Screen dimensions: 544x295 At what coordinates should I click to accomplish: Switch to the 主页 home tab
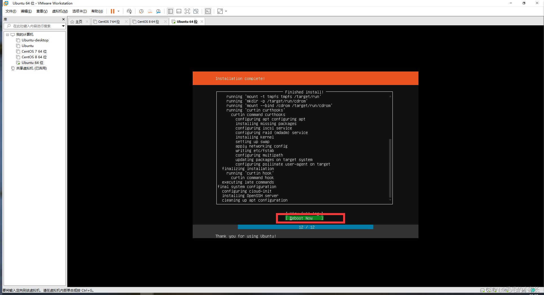79,22
